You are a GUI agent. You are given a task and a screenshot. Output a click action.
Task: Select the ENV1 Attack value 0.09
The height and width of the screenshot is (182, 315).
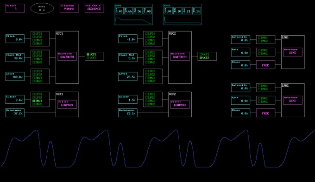[x=119, y=11]
